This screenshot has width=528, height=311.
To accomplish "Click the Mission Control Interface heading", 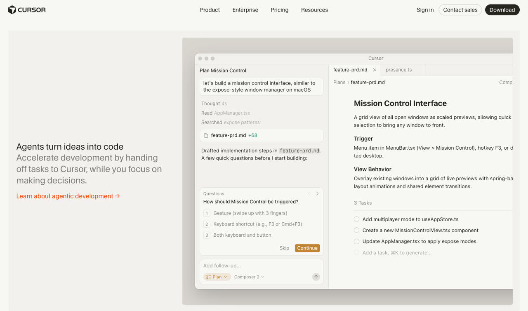I will point(400,104).
